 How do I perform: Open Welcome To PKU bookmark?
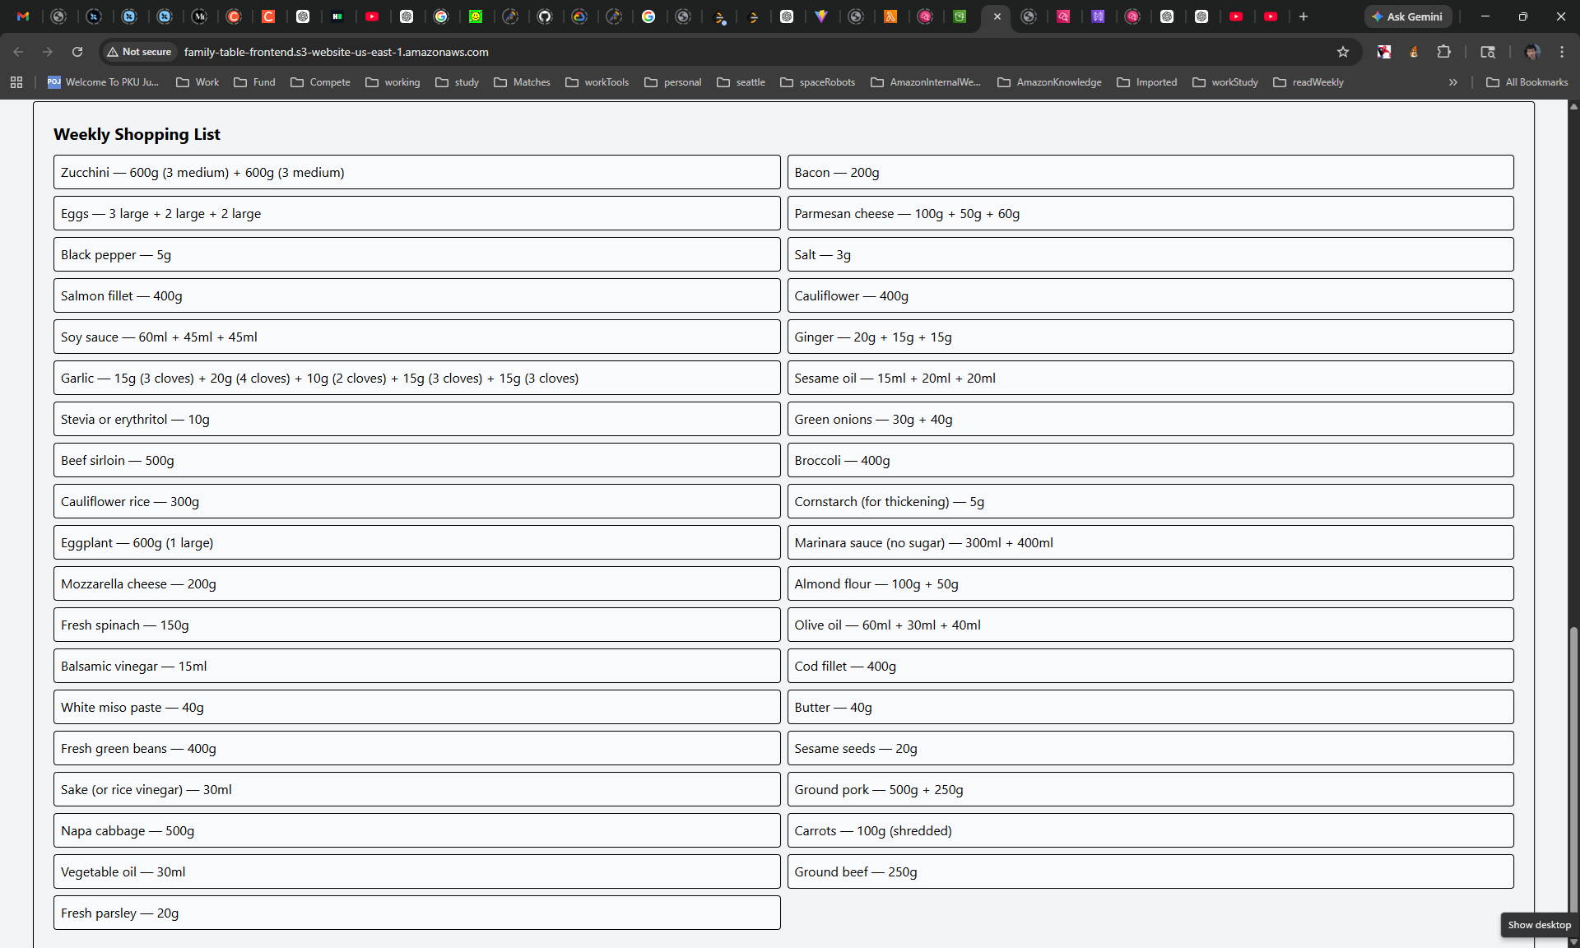(103, 82)
